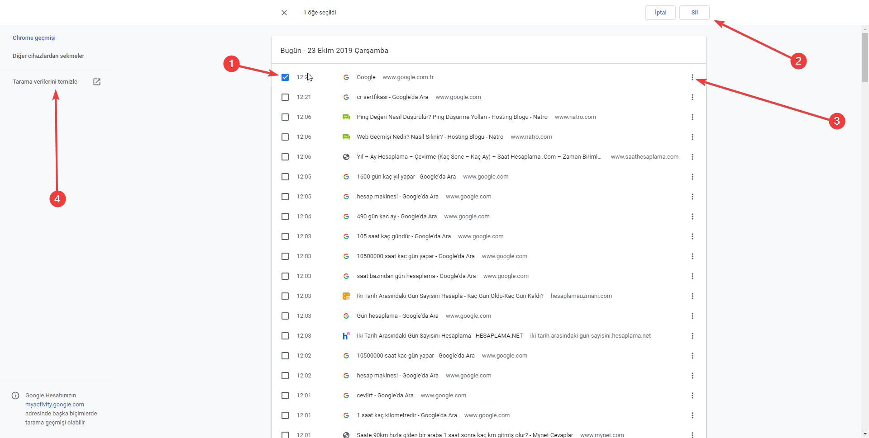Check the Ping Değeri Nasıl Düşürülür checkbox
This screenshot has height=438, width=869.
coord(285,117)
